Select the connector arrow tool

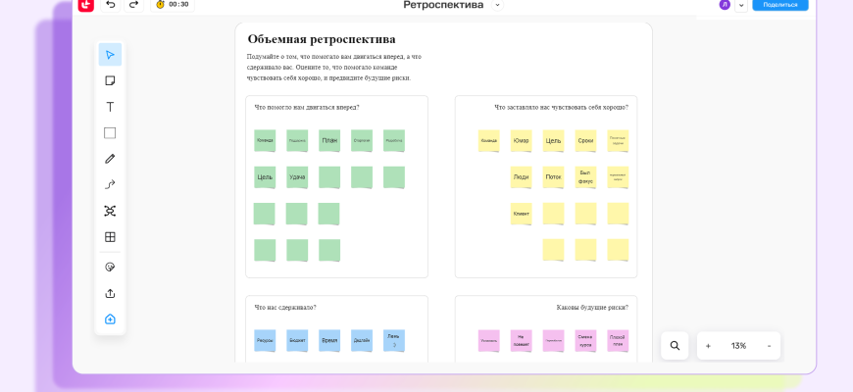point(110,184)
